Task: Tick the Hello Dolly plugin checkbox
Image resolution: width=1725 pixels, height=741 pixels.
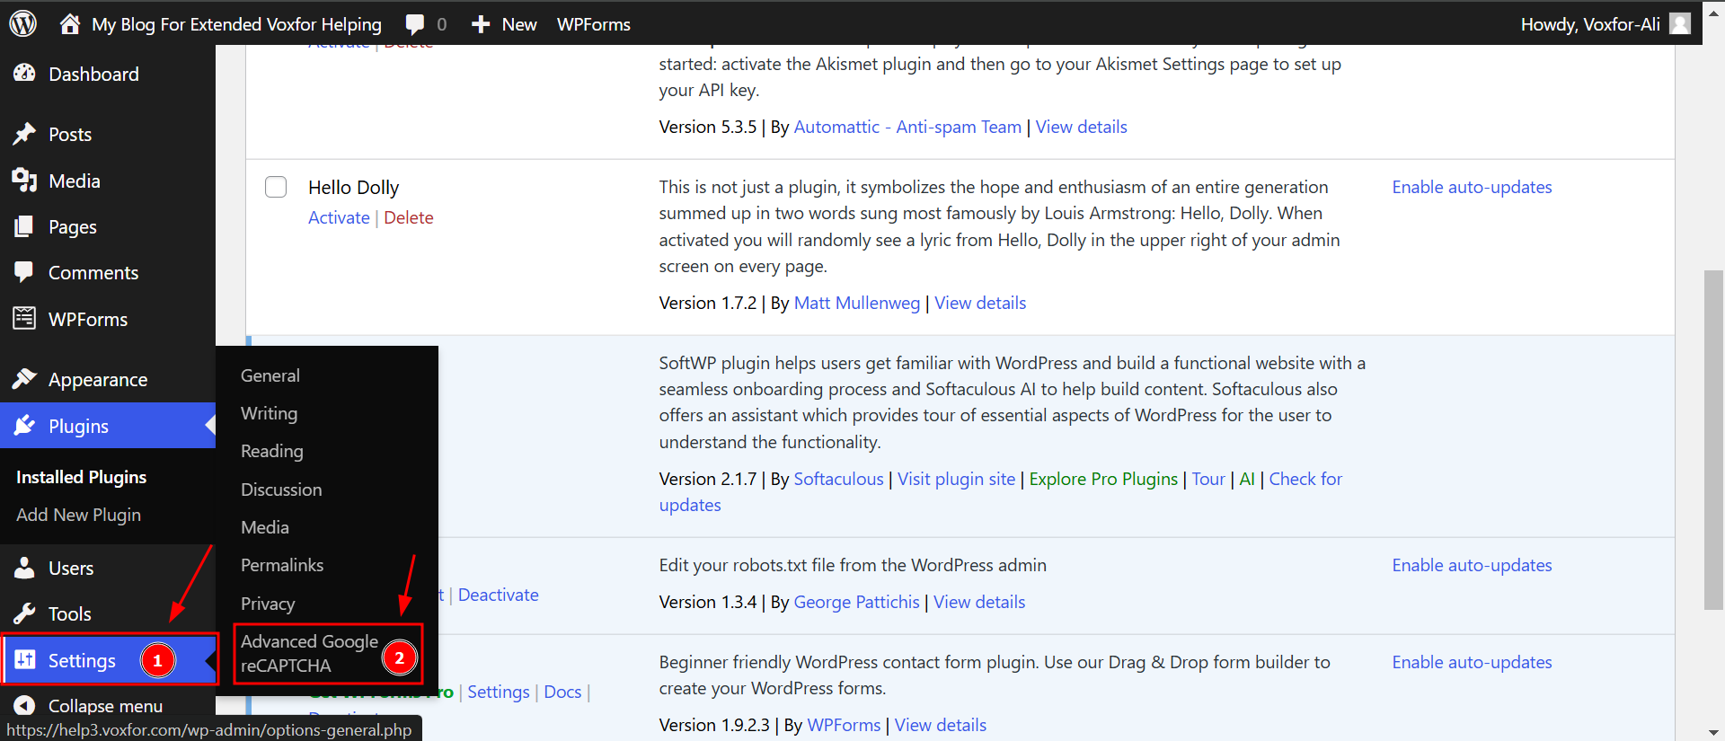Action: point(276,187)
